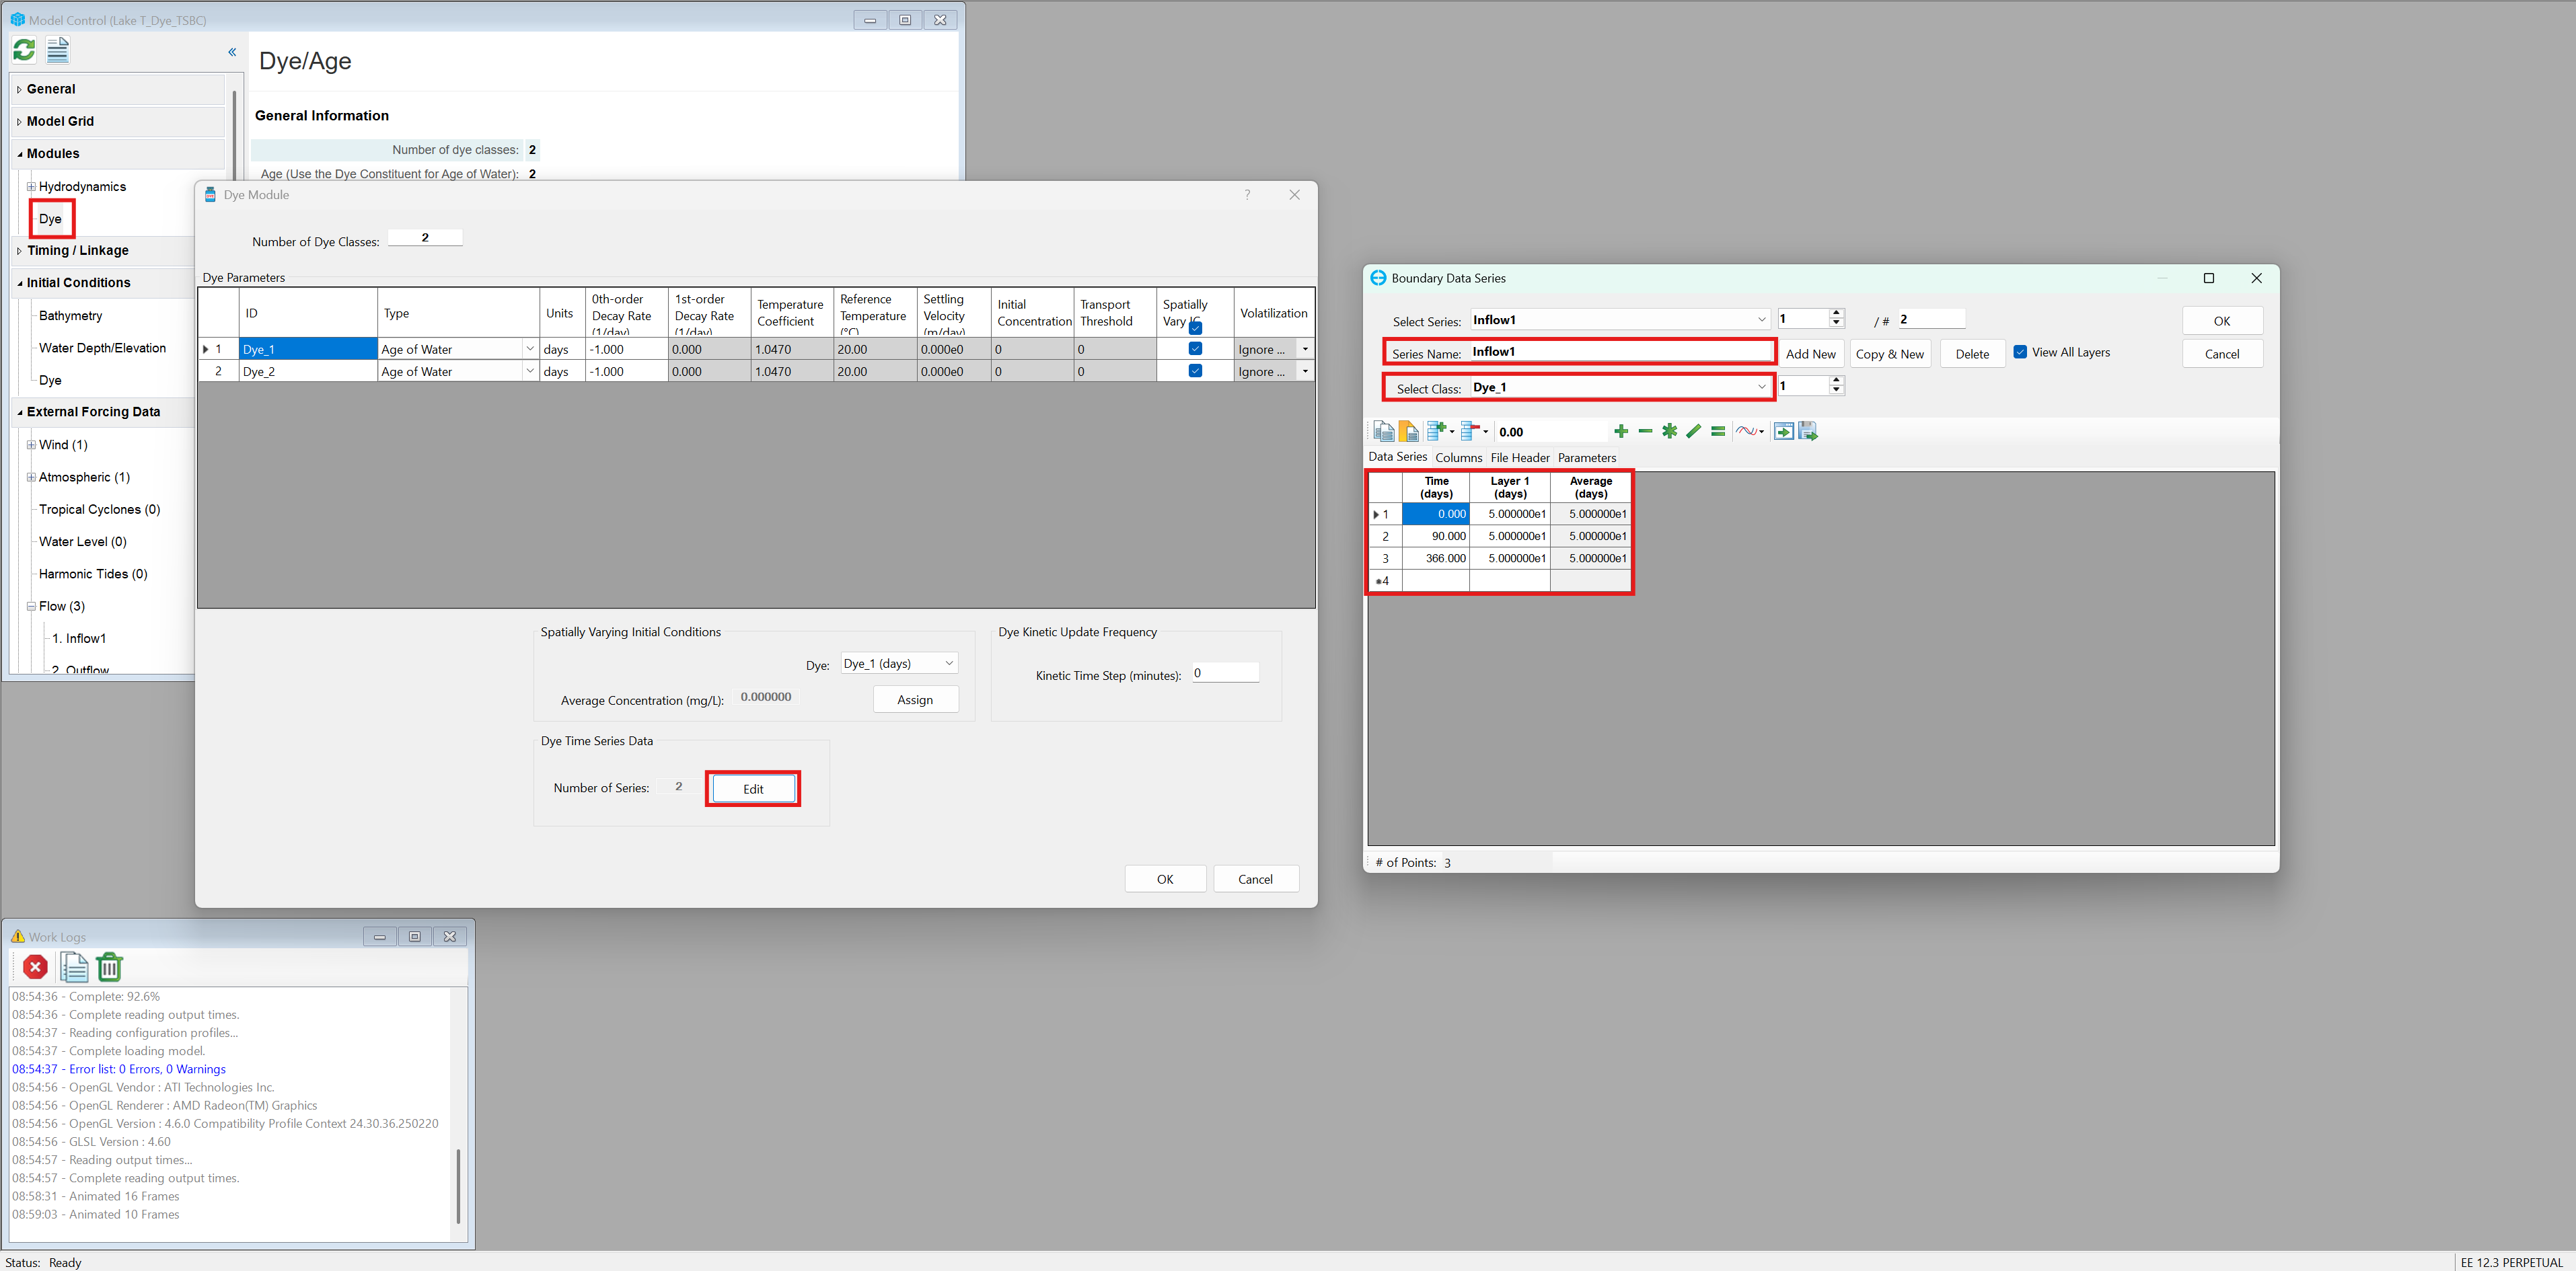Click the copy data series icon
2576x1271 pixels.
point(1383,432)
